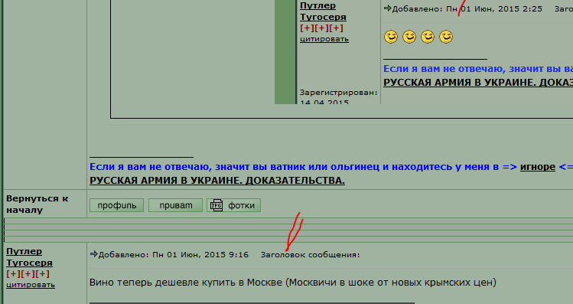The height and width of the screenshot is (304, 573).
Task: Open the профиль button
Action: tap(116, 205)
